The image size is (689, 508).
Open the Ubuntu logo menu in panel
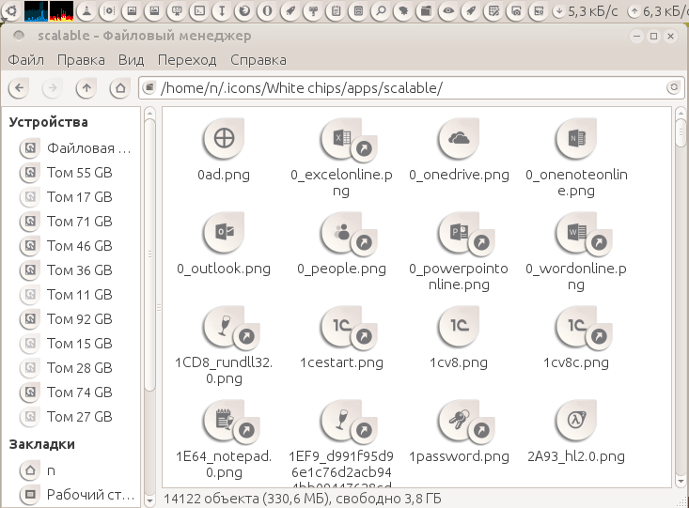[x=10, y=10]
